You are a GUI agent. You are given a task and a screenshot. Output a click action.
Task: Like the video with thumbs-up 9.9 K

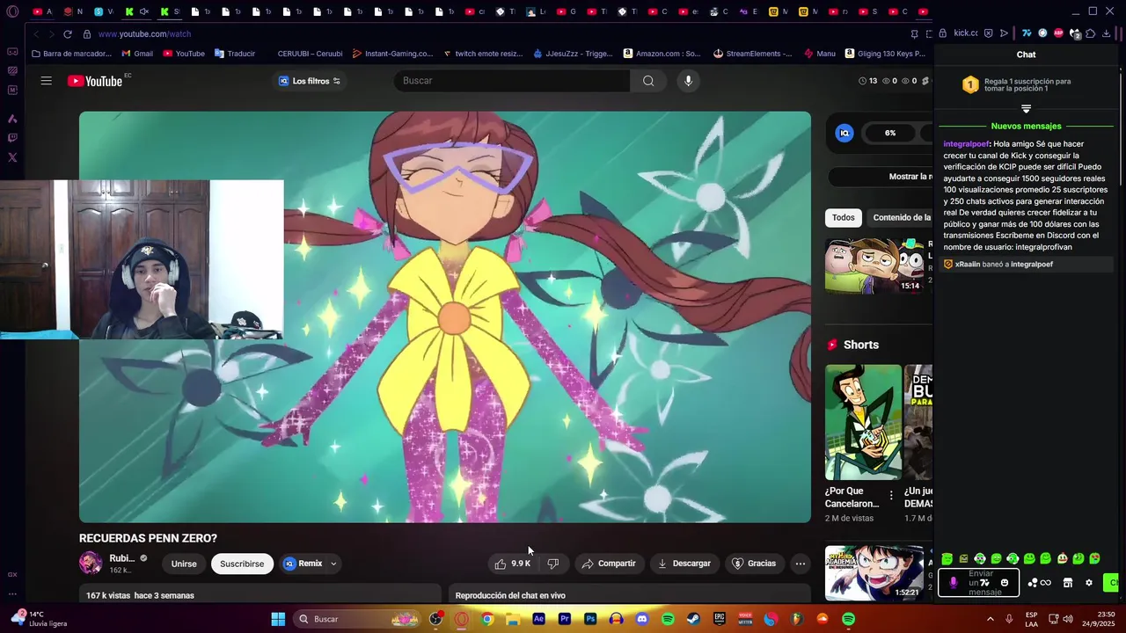pos(512,564)
